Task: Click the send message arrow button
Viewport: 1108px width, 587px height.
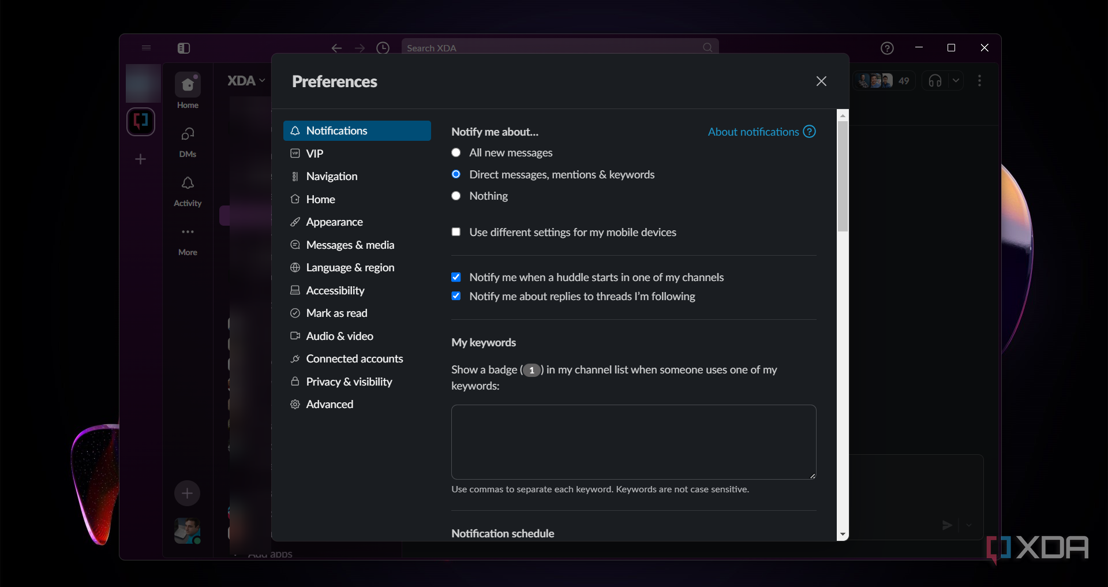Action: (x=947, y=525)
